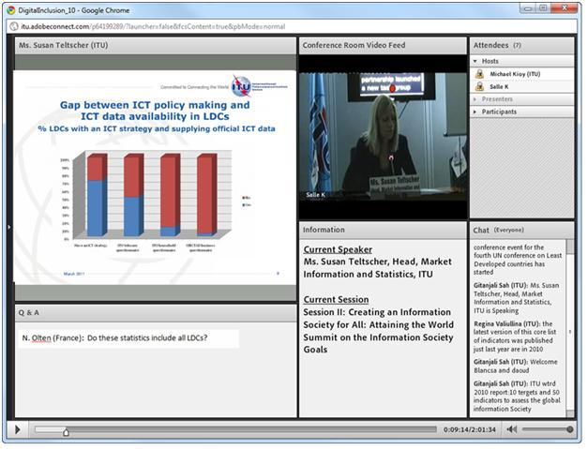Click the chat scrollbar down arrow
588x449 pixels.
[x=570, y=413]
